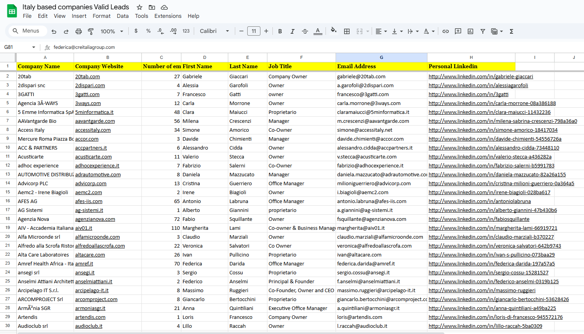584x334 pixels.
Task: Activate the Paint format roller
Action: 91,31
